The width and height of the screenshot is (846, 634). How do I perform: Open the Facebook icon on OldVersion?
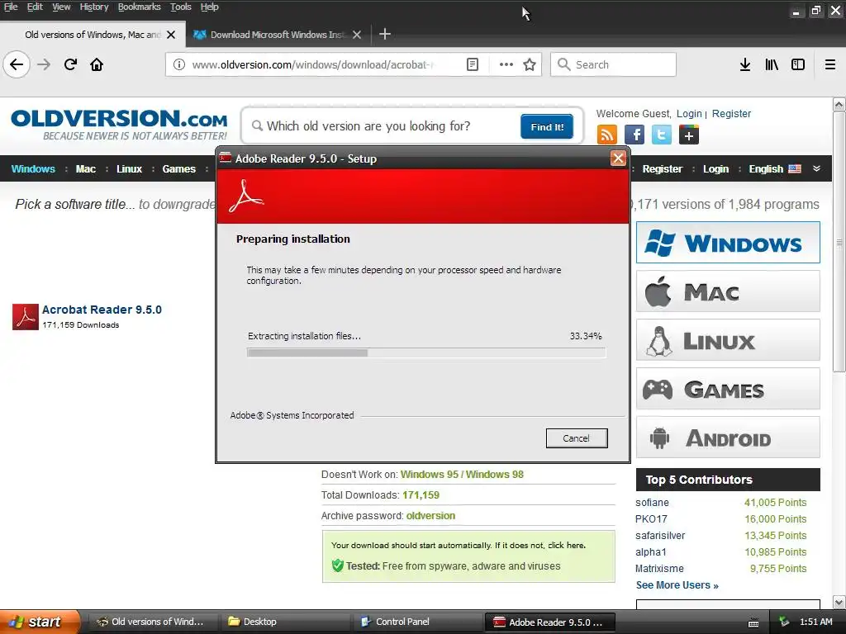pos(634,135)
